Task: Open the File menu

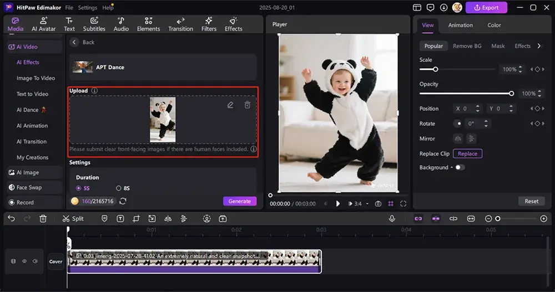Action: [x=69, y=7]
